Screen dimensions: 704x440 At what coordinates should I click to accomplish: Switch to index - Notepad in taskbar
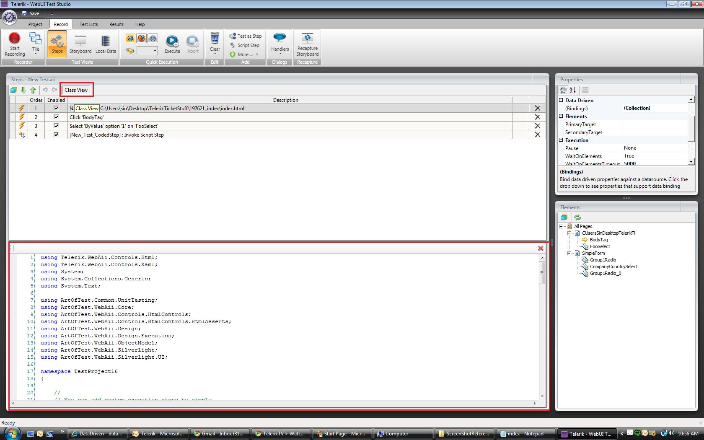525,434
